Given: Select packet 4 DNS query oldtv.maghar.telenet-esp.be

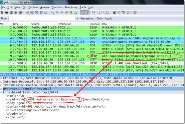Looking at the screenshot, I should click(x=92, y=38).
